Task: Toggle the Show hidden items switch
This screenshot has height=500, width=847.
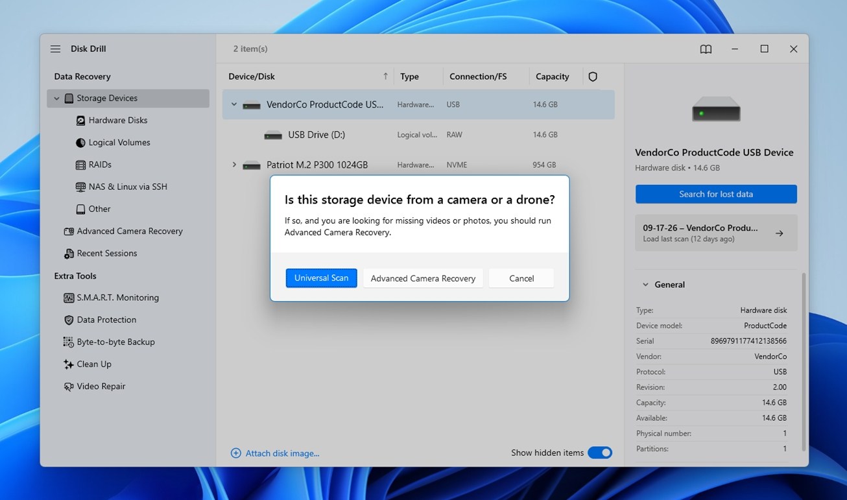Action: pos(600,453)
